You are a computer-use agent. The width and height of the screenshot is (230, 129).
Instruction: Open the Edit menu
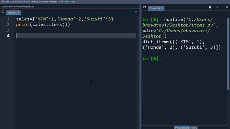7,2
